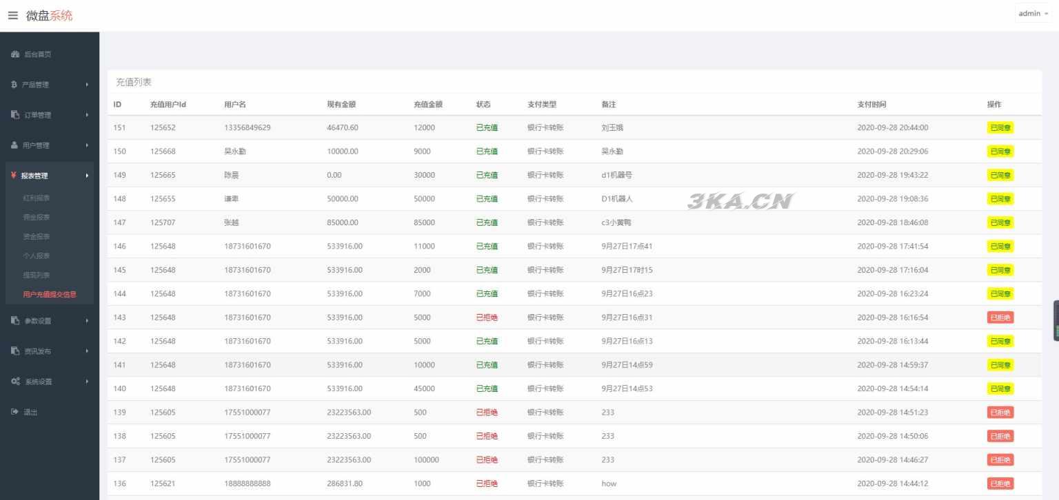Toggle the hamburger menu icon
The image size is (1059, 500).
[12, 16]
